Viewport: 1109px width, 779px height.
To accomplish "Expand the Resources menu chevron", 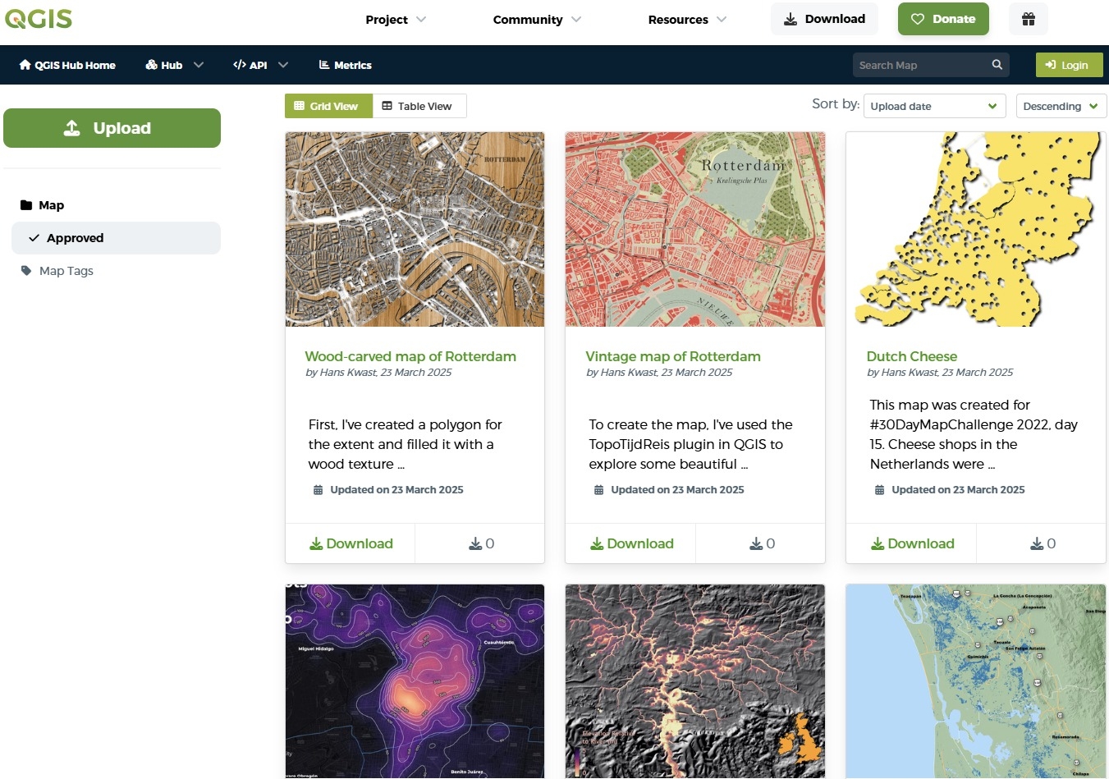I will pos(722,20).
